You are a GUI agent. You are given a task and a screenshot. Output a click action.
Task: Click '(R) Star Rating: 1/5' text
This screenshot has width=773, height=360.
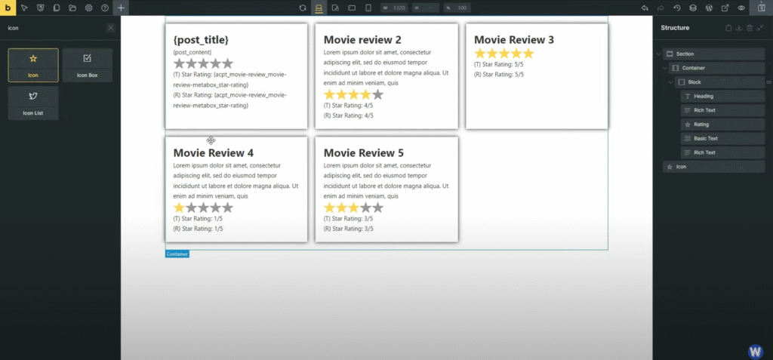199,229
